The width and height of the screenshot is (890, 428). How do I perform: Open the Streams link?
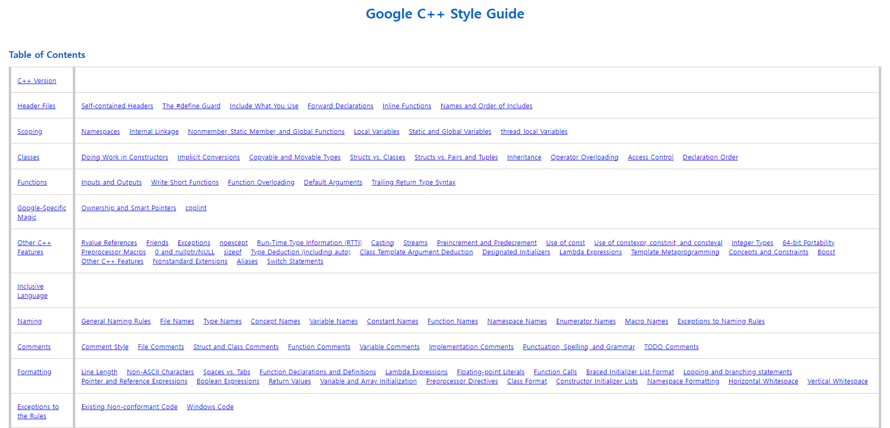(416, 243)
